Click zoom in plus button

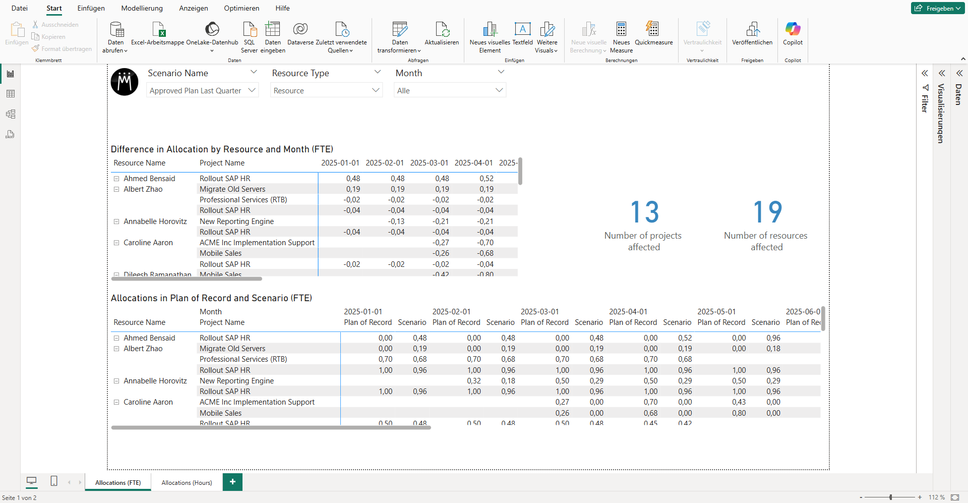[920, 497]
